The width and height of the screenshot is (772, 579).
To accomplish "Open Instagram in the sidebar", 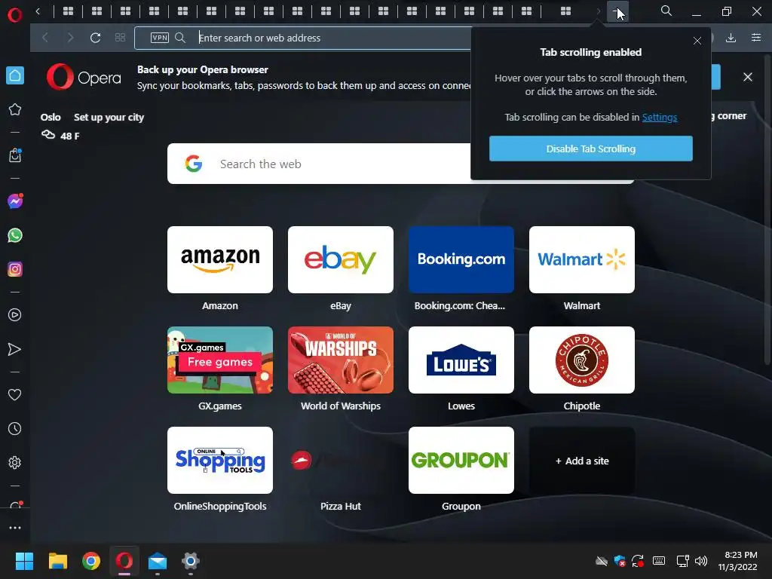I will click(15, 269).
